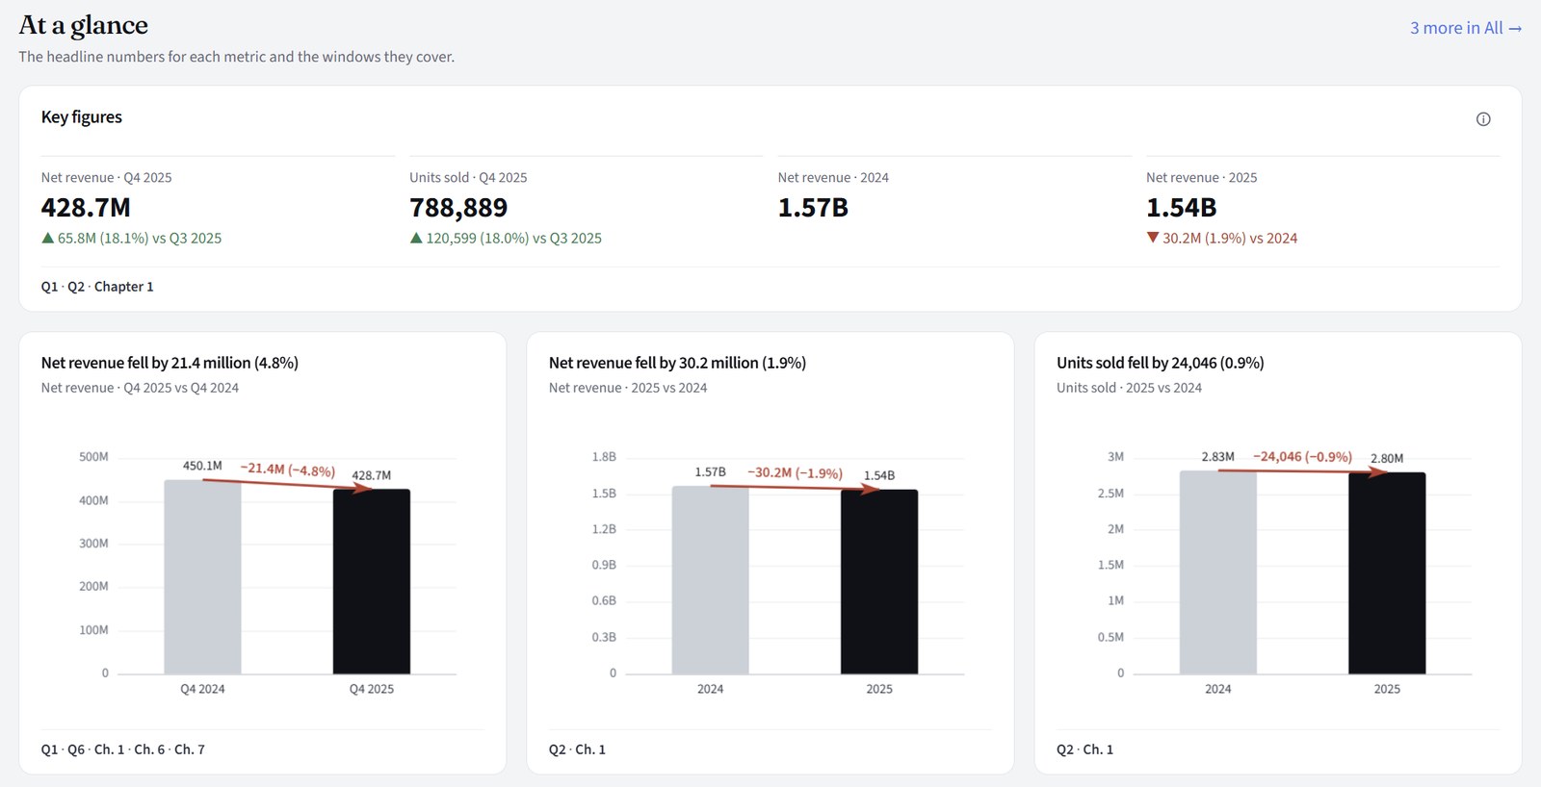1541x787 pixels.
Task: Click the "2.80M" bar label
Action: coord(1387,458)
